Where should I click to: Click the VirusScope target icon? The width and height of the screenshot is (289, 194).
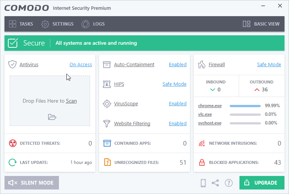coord(107,104)
